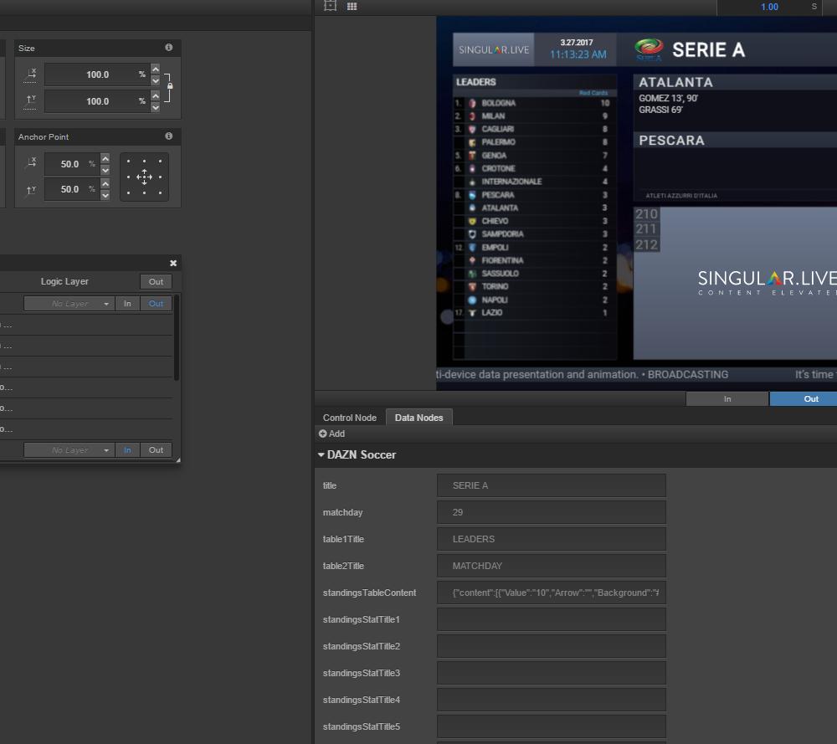837x744 pixels.
Task: Increase the Size X value with up arrow
Action: [x=156, y=69]
